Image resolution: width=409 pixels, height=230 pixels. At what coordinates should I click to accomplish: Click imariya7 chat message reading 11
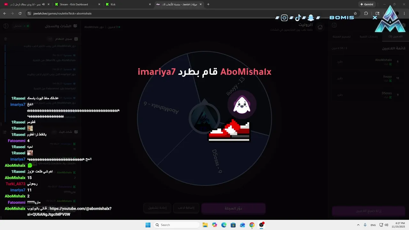tap(29, 190)
